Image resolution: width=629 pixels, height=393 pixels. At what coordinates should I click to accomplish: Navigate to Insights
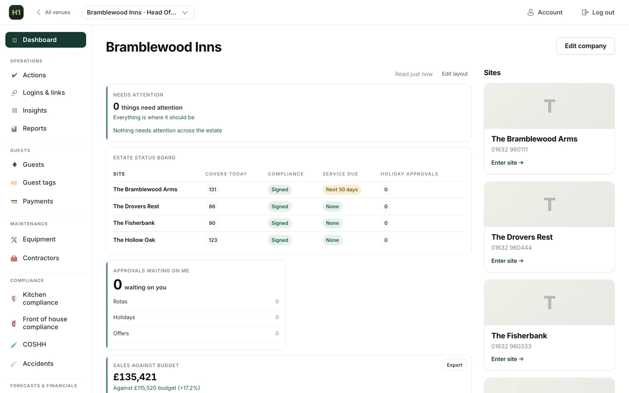[x=45, y=110]
